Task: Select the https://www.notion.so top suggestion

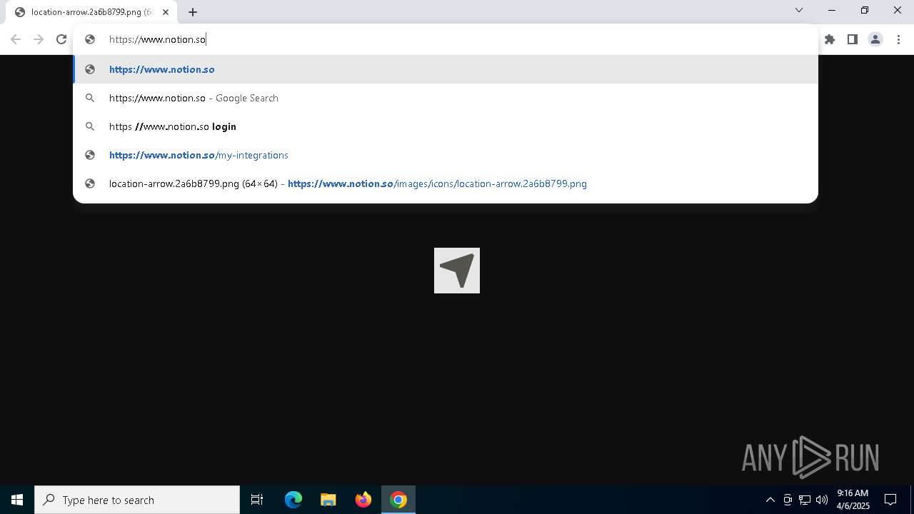Action: click(x=446, y=69)
